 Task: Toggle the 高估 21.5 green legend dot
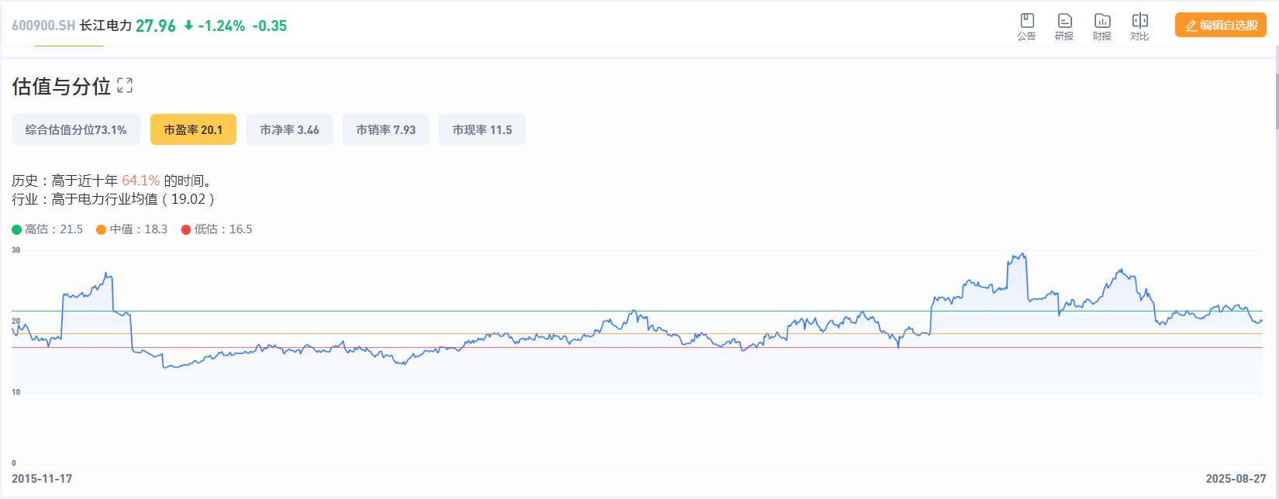point(17,229)
